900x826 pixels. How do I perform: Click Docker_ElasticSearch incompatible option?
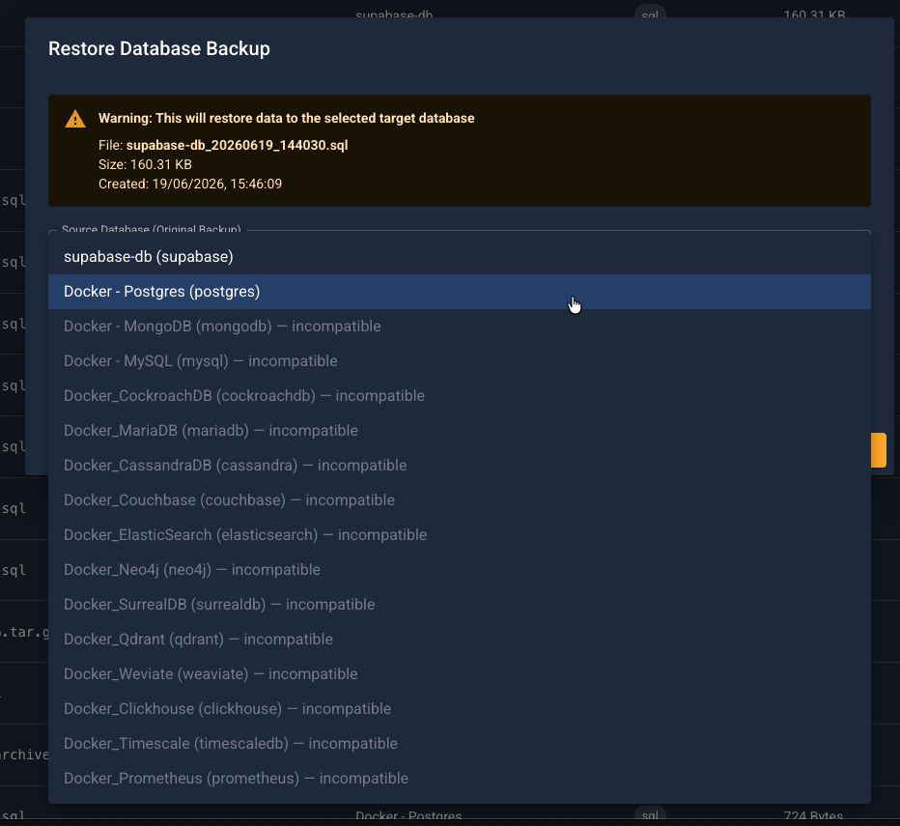click(x=460, y=535)
